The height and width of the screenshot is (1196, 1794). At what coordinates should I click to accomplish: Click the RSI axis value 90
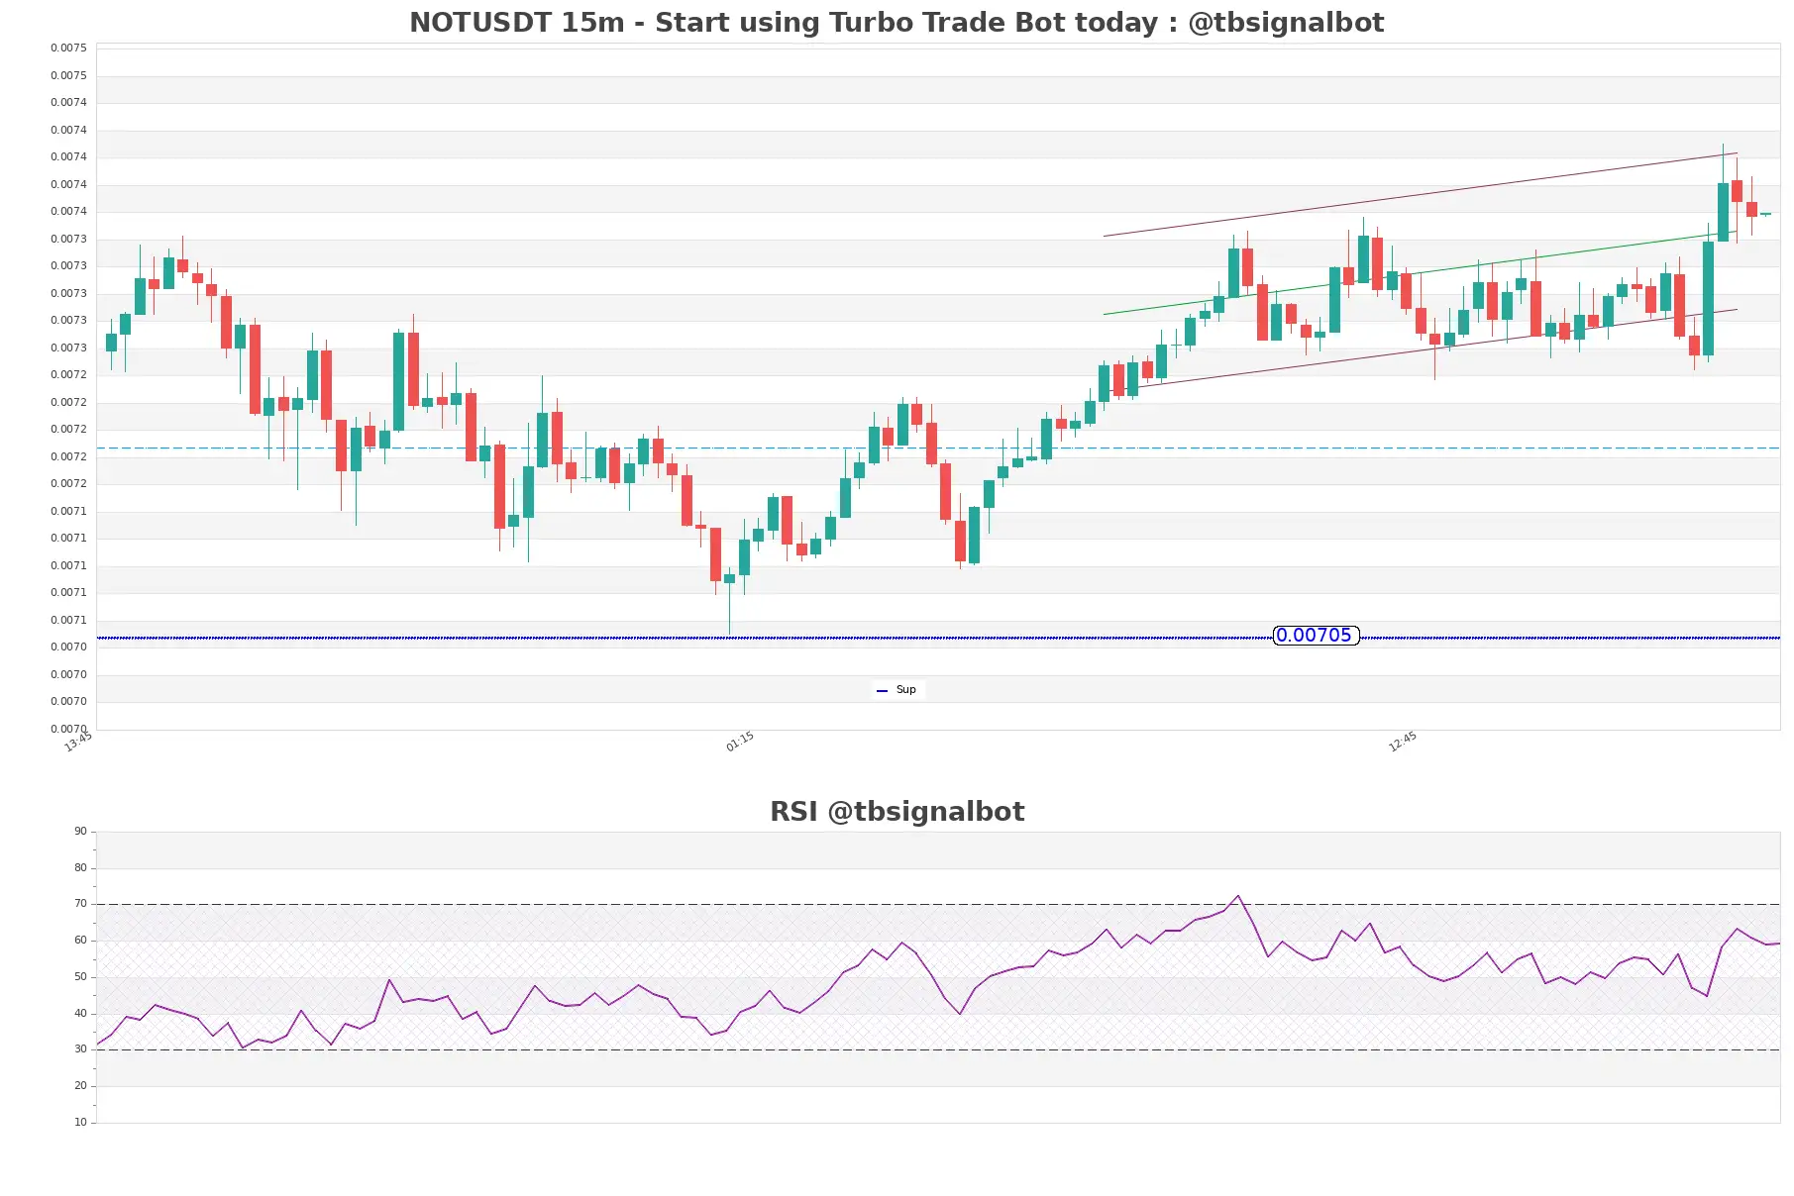80,832
